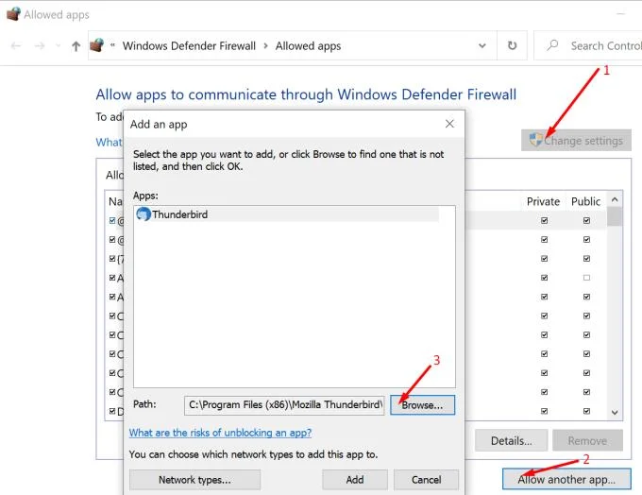The height and width of the screenshot is (495, 642).
Task: Go back using the back arrow
Action: pyautogui.click(x=16, y=46)
